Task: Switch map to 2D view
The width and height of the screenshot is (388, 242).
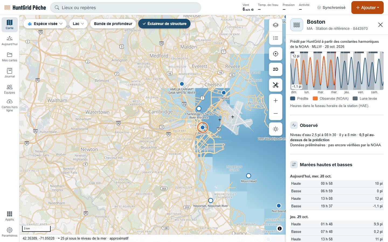Action: pos(275,69)
